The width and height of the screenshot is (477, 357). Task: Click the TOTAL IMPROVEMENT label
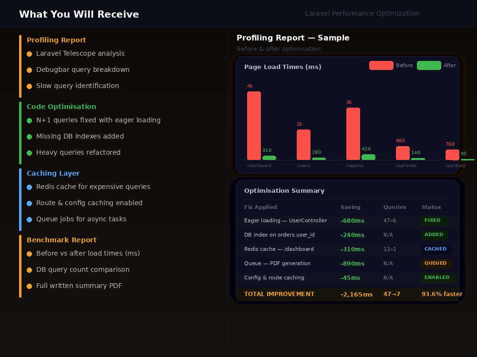279,294
